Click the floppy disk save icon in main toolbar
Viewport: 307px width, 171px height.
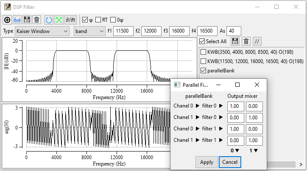click(27, 20)
